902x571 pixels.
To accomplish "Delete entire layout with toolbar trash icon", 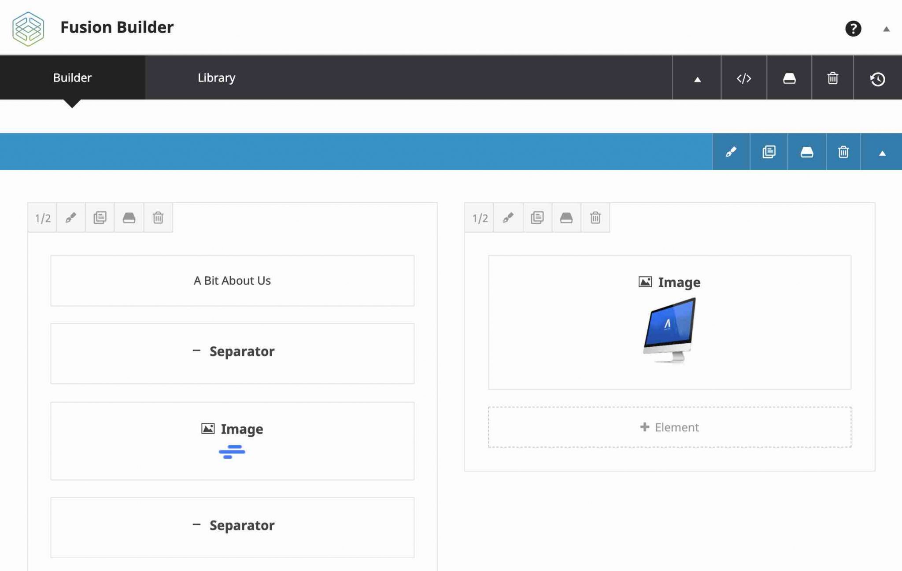I will click(x=832, y=78).
